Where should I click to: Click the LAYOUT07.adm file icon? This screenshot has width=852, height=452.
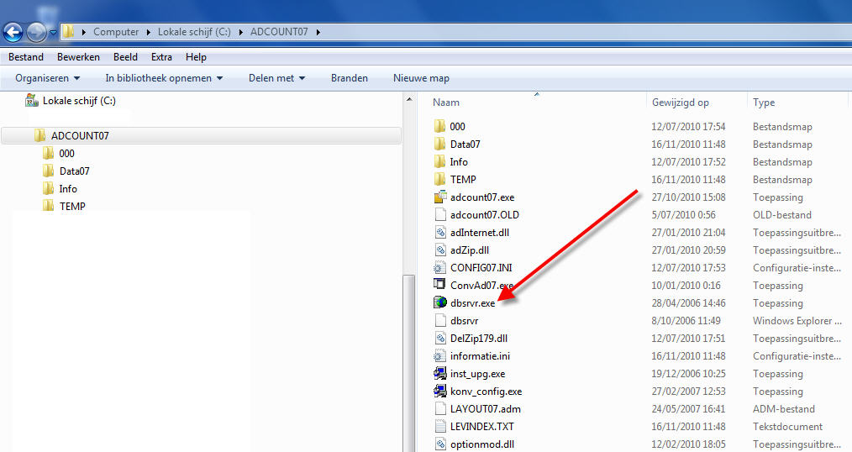[x=440, y=409]
